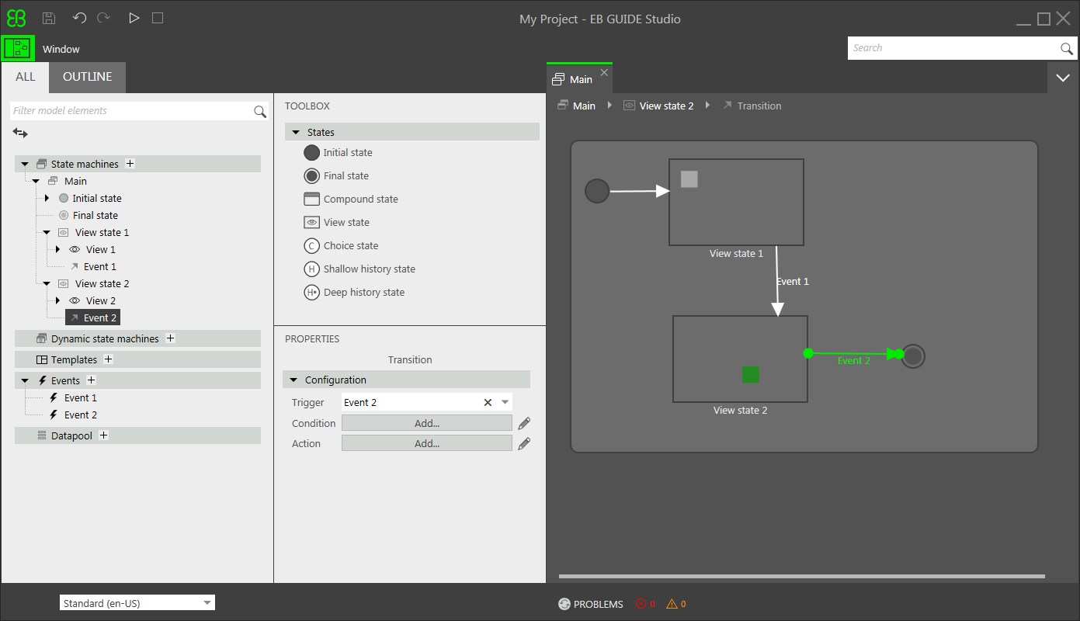
Task: Click the Add button for Action
Action: [x=427, y=443]
